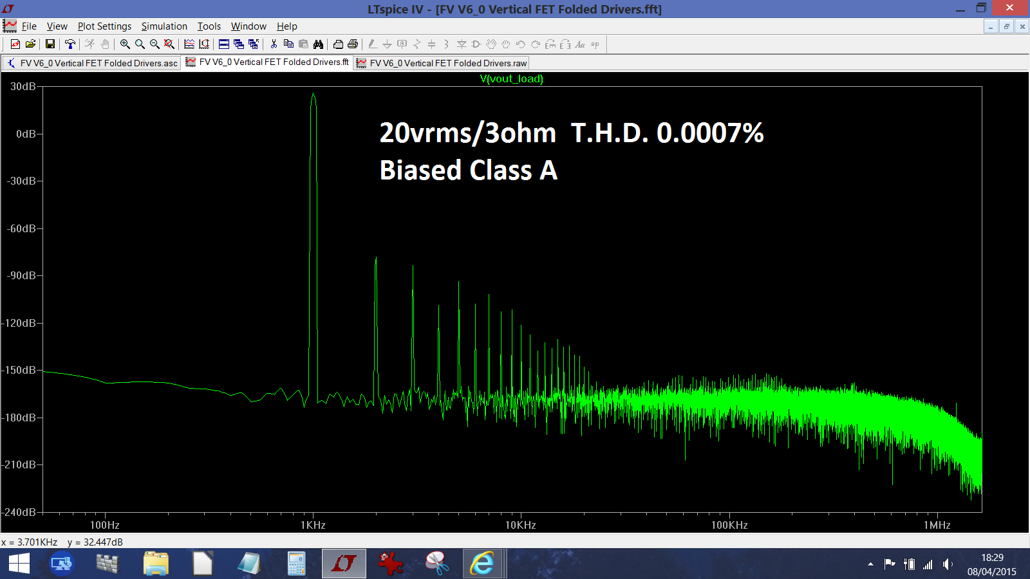
Task: Select the Zoom In magnifier icon
Action: (x=125, y=44)
